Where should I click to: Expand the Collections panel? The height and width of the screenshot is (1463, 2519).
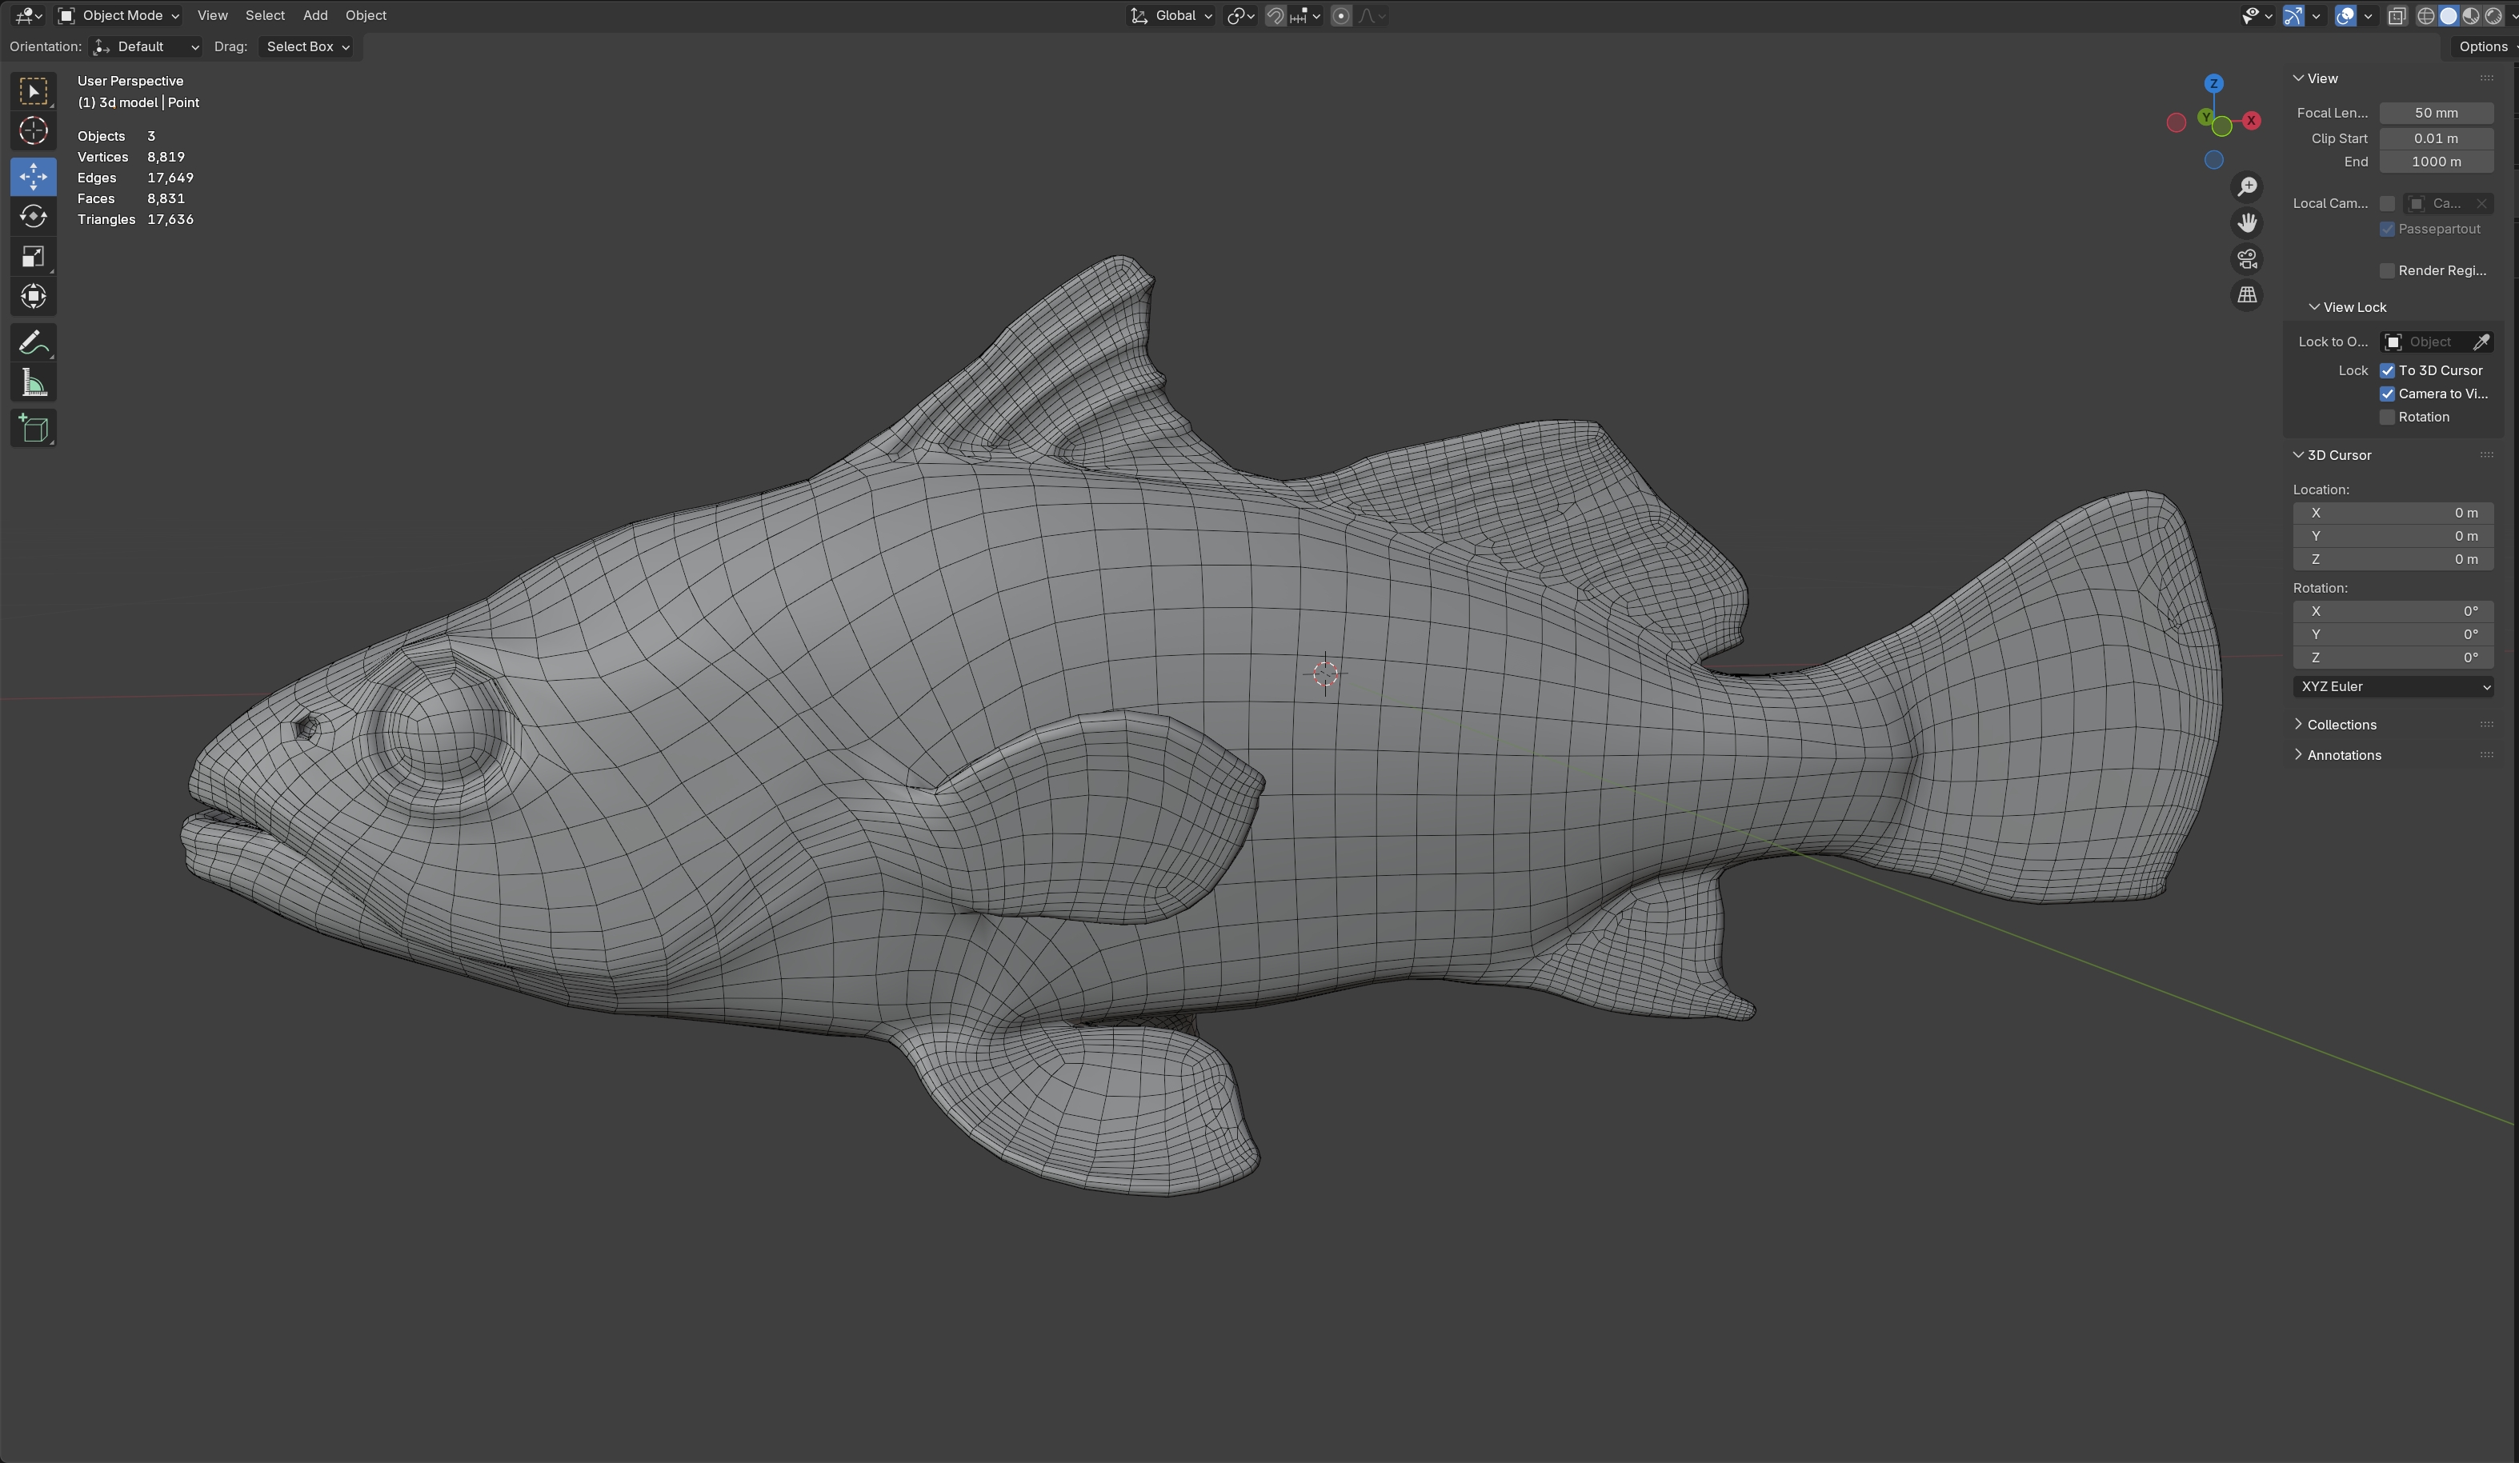coord(2341,725)
